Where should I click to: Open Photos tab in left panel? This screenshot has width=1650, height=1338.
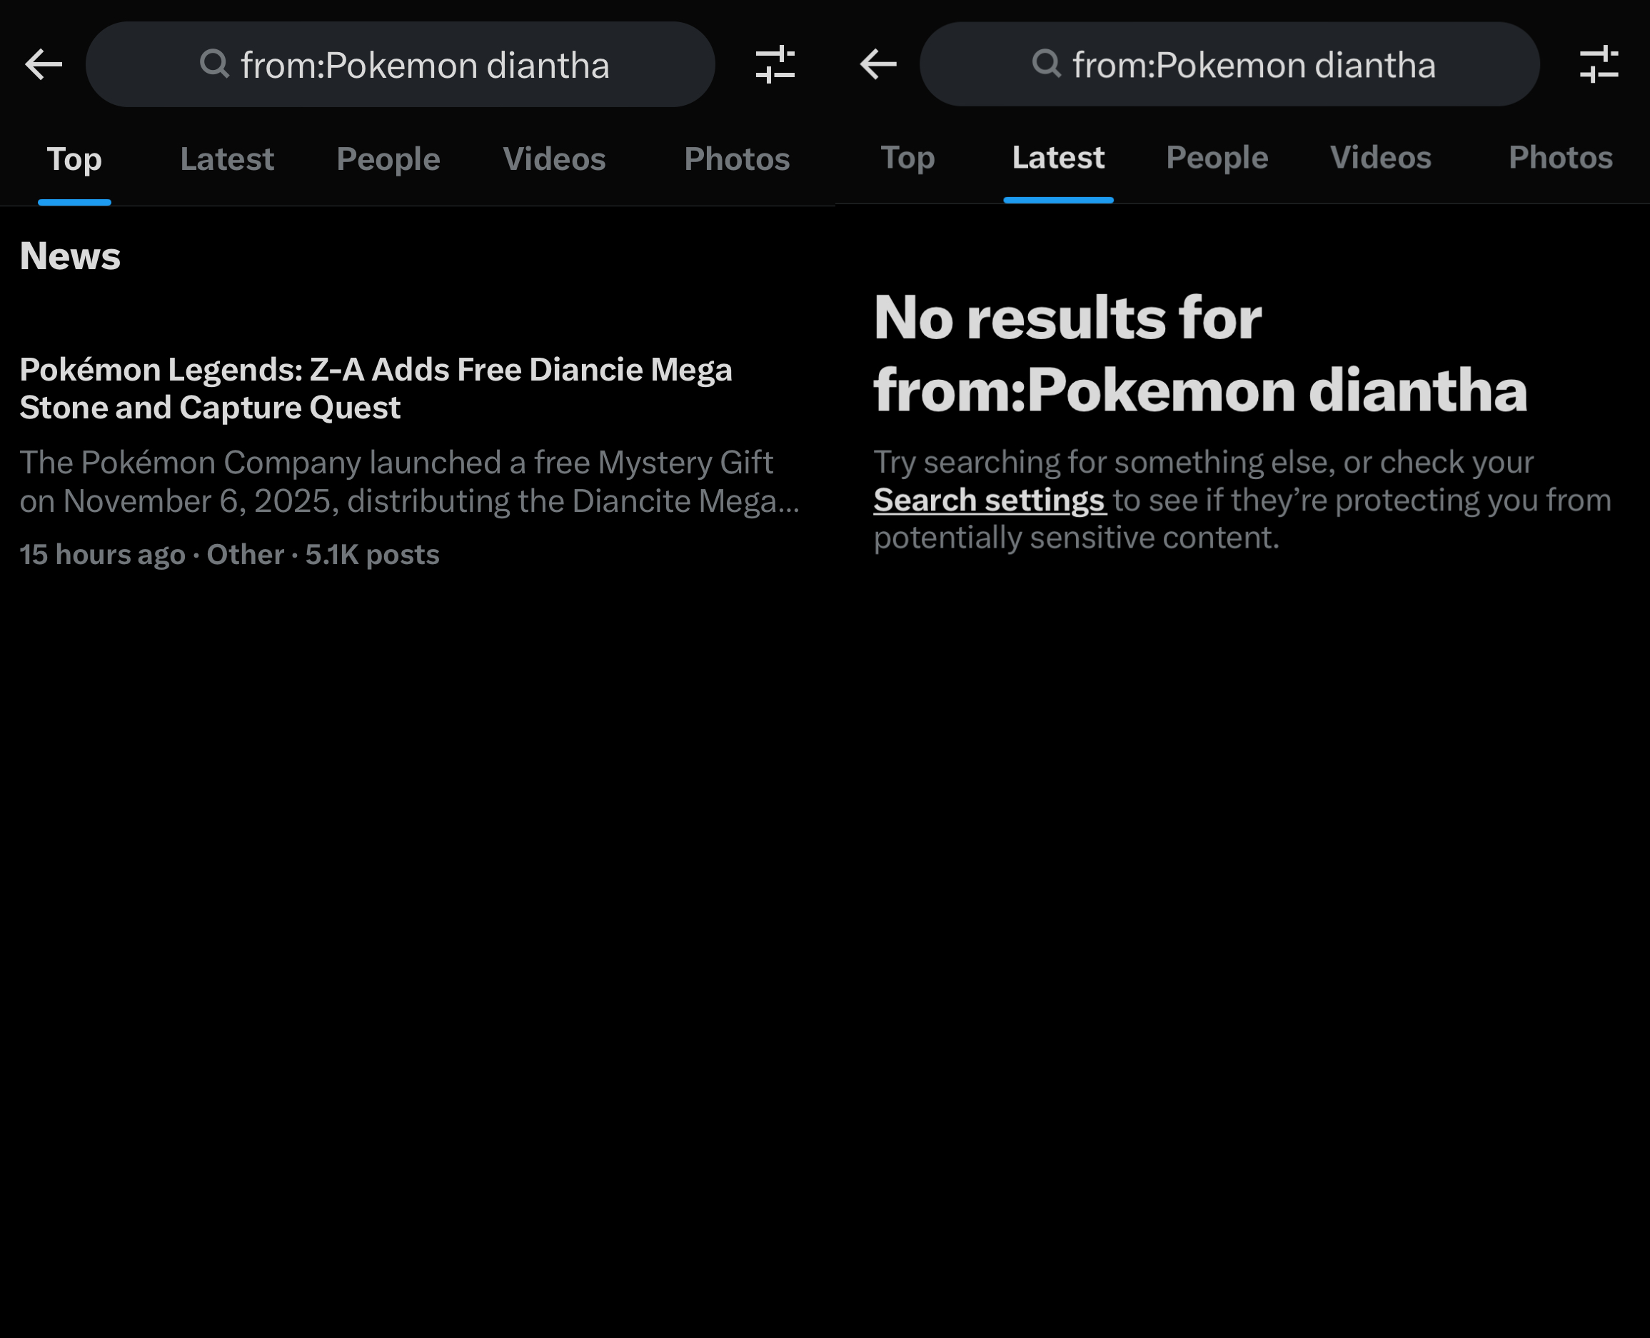click(x=736, y=159)
